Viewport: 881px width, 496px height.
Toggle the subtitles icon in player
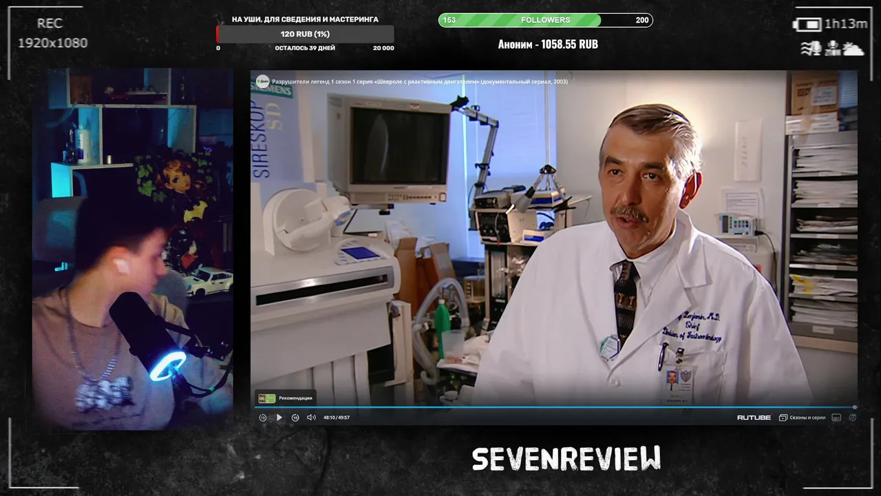836,417
